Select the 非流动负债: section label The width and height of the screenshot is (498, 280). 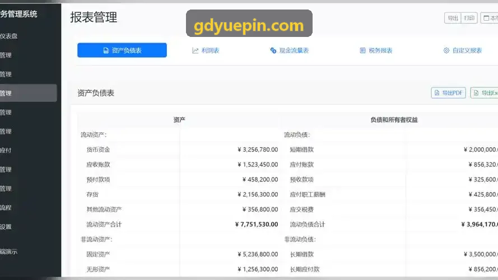(300, 239)
